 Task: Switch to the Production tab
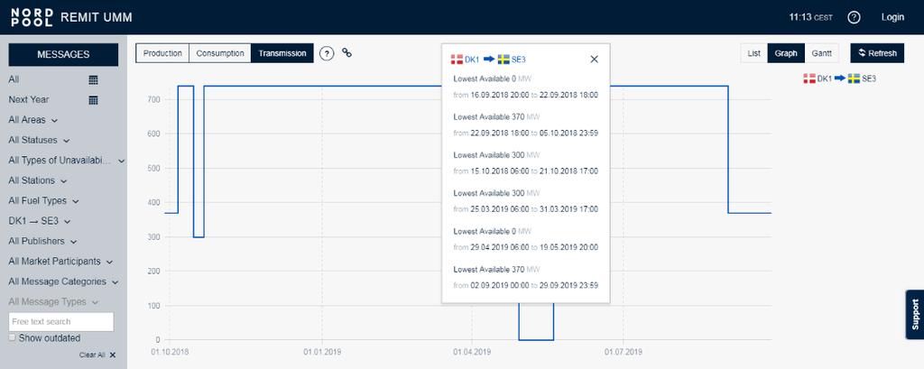(162, 53)
